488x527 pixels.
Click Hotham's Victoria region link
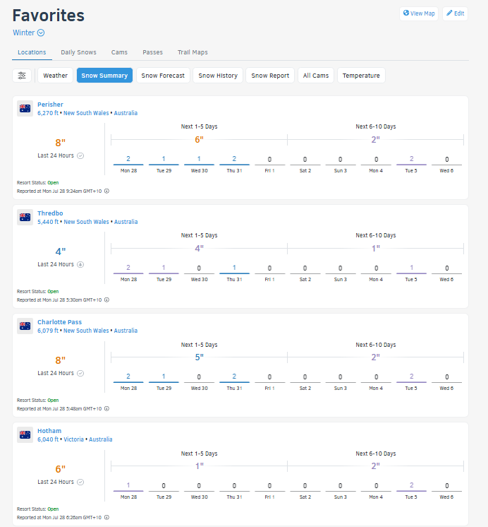73,439
